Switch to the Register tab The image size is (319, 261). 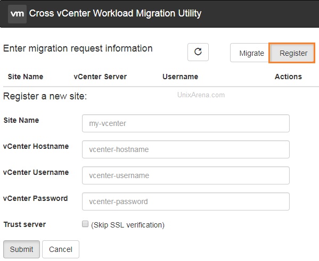(x=292, y=53)
